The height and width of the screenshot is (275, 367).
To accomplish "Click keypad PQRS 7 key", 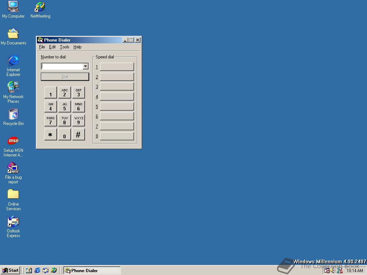I will 51,120.
